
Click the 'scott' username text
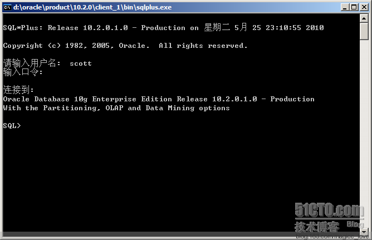tap(81, 63)
